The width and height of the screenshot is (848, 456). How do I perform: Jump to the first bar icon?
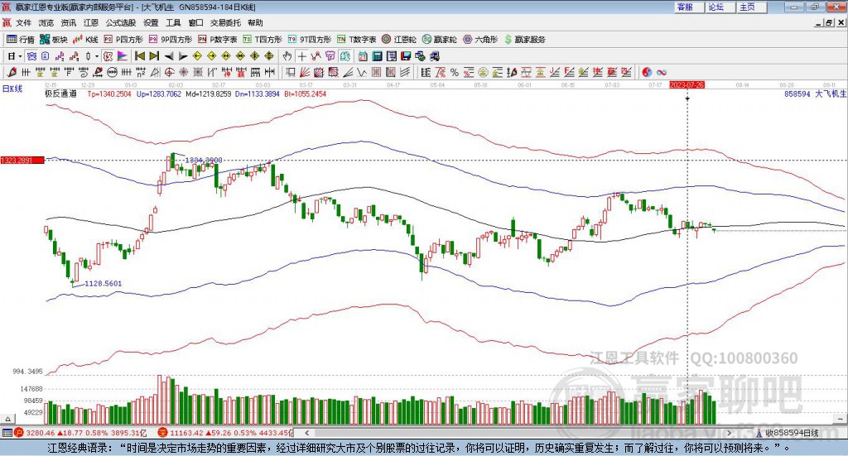pyautogui.click(x=139, y=56)
